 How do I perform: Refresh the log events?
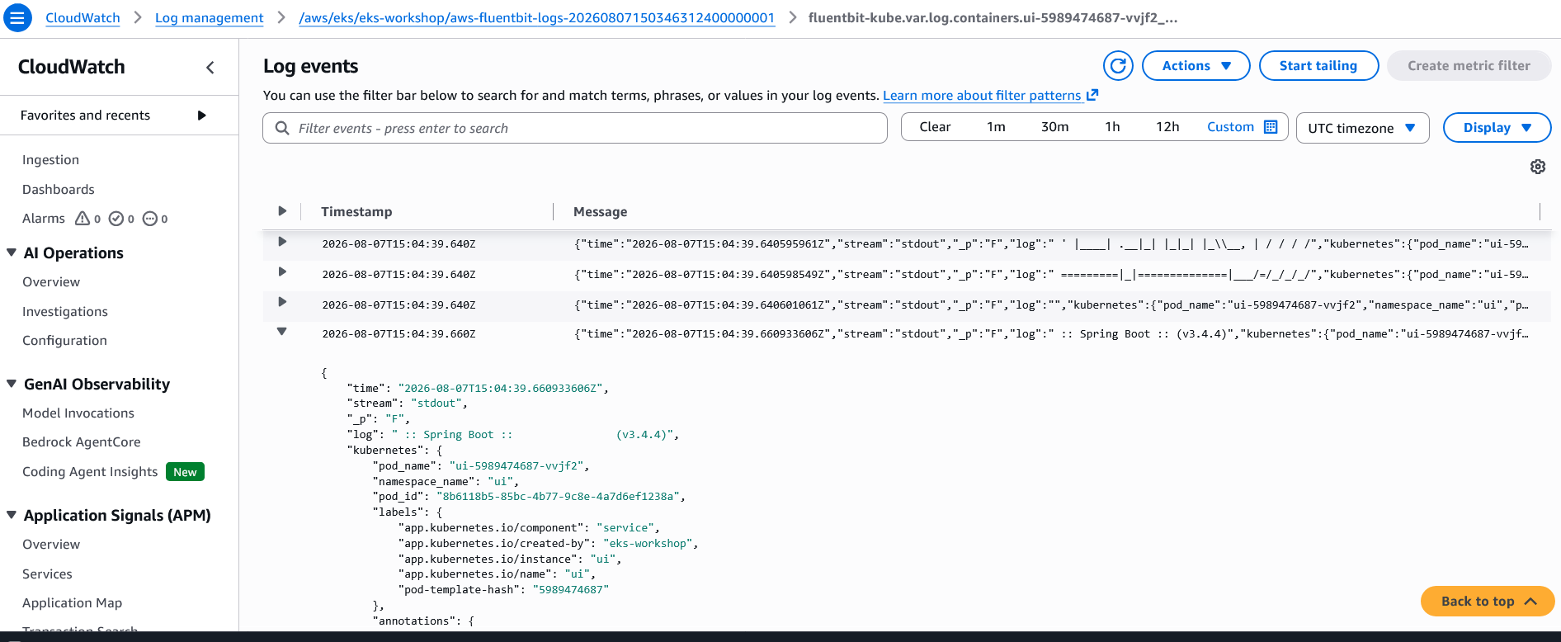point(1118,66)
